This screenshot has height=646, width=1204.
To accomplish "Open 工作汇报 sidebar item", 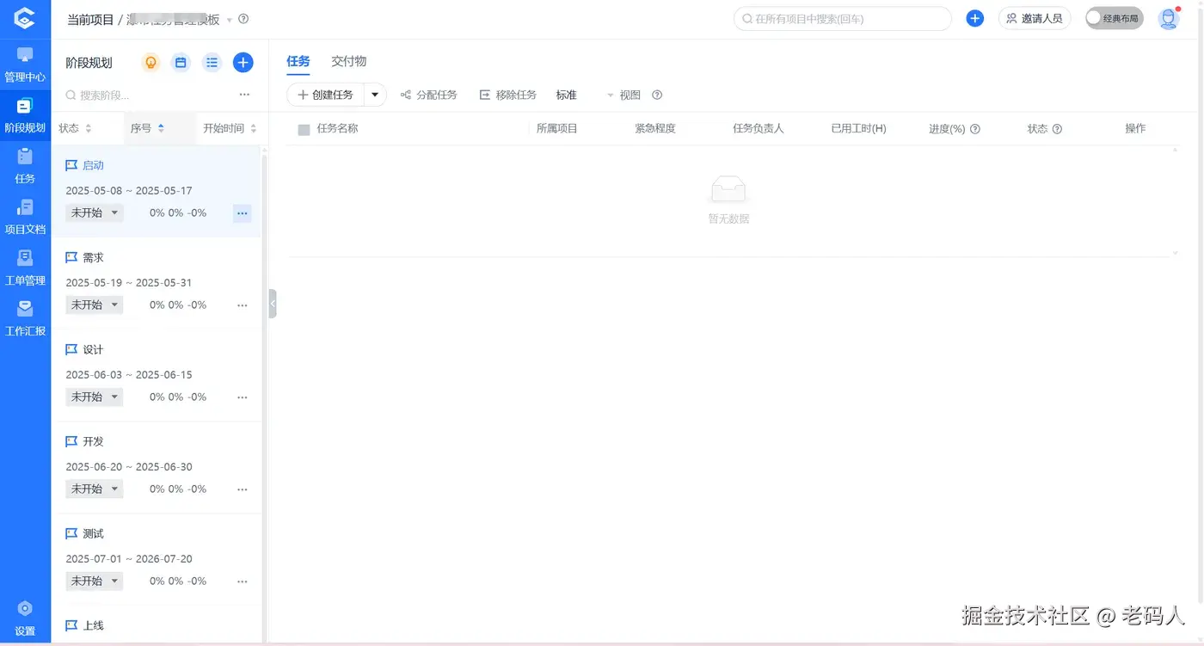I will point(25,319).
